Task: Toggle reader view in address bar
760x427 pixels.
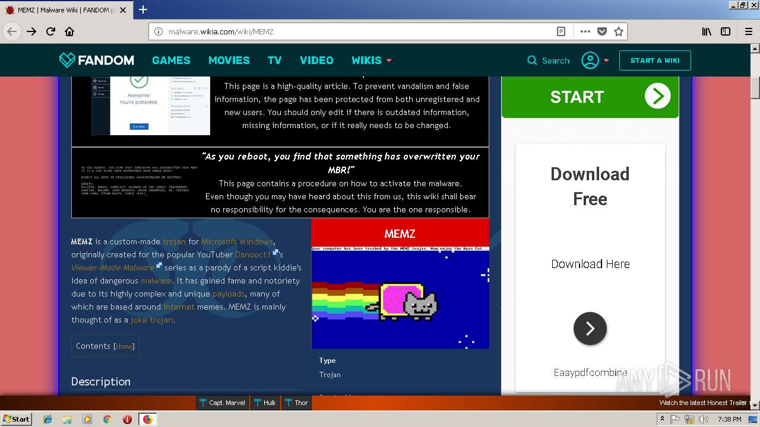Action: pyautogui.click(x=560, y=31)
